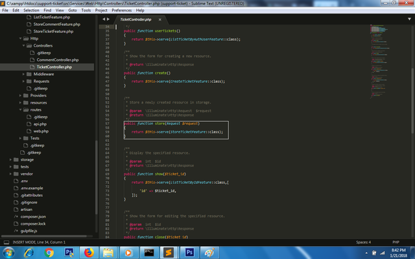Show hidden system tray icons

[x=366, y=253]
